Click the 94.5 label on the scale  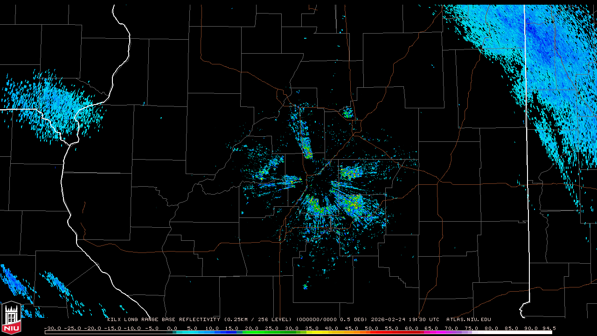[548, 328]
